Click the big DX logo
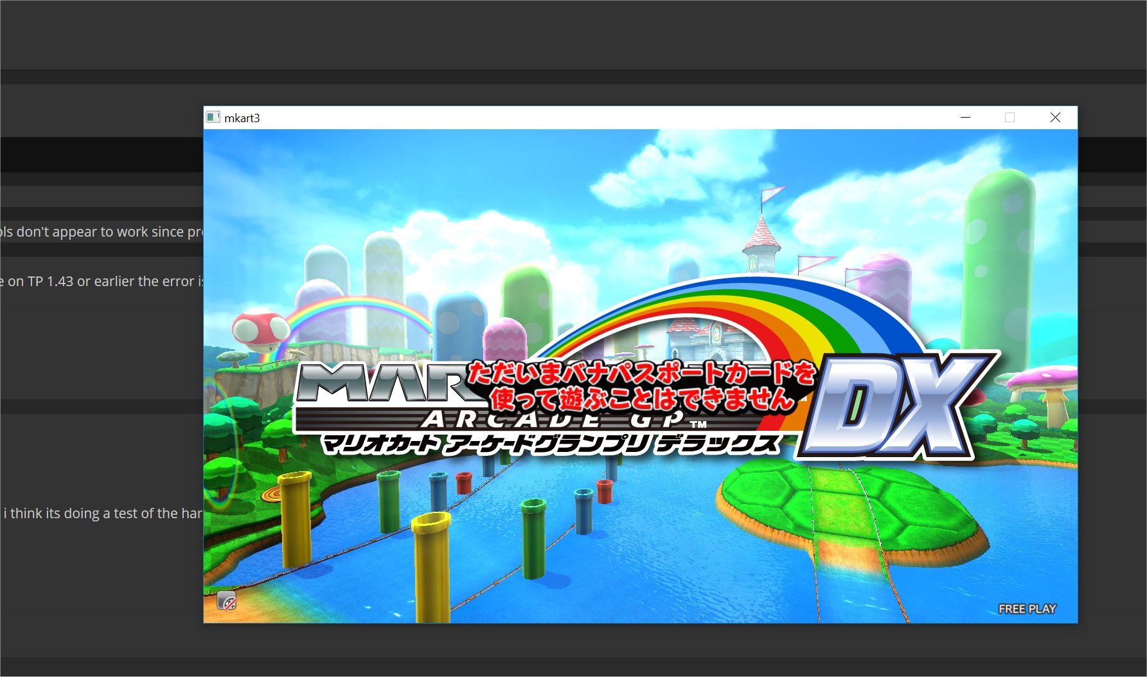The height and width of the screenshot is (677, 1147). [x=896, y=406]
